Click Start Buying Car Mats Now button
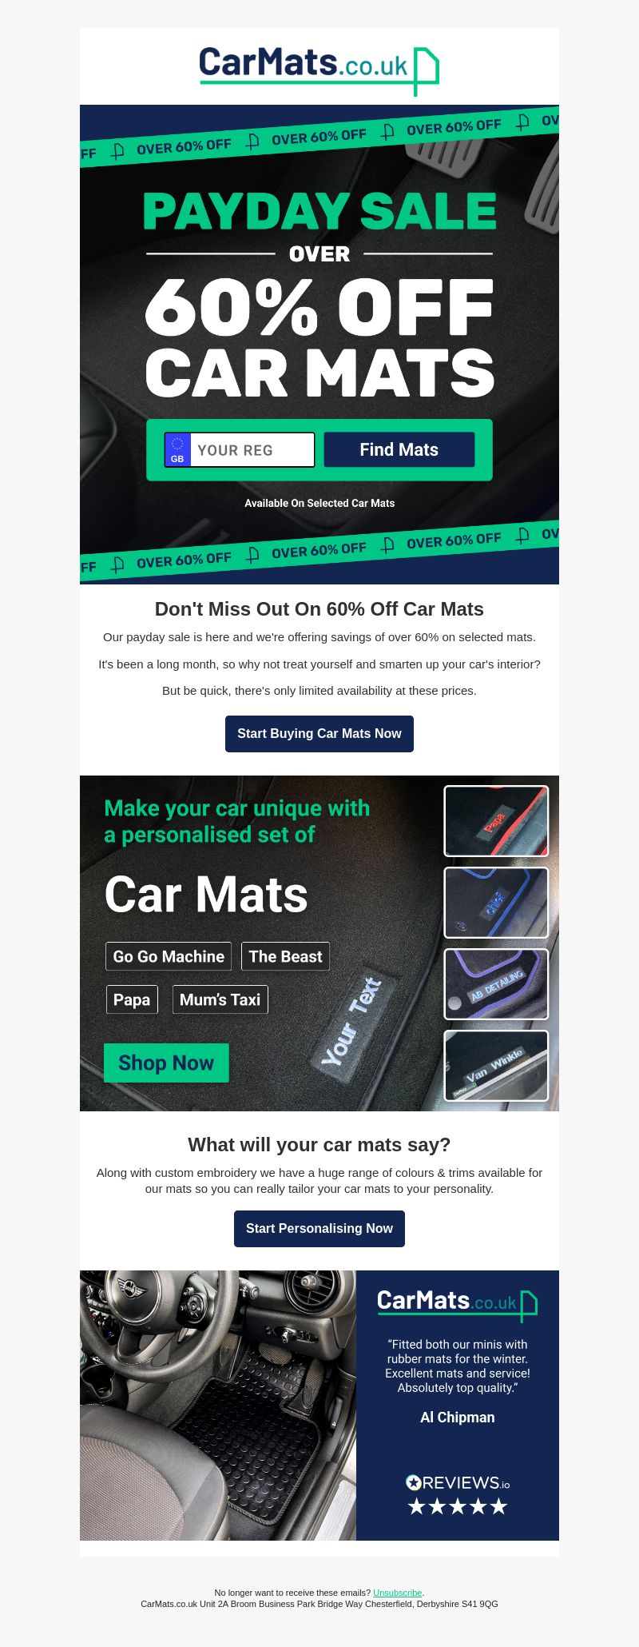The image size is (639, 1647). [x=319, y=734]
